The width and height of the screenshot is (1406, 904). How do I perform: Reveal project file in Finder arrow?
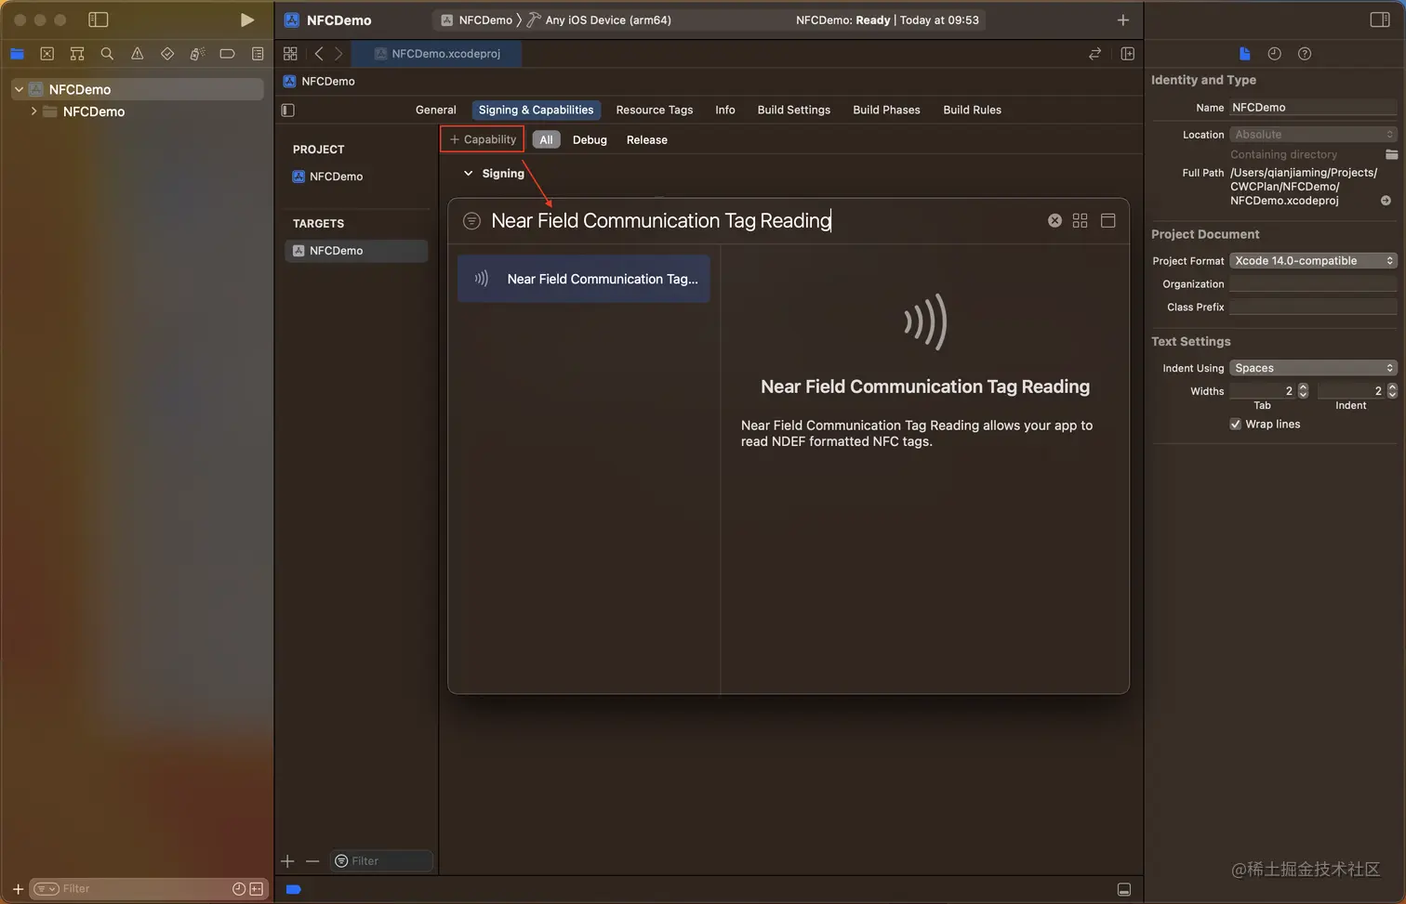1386,201
